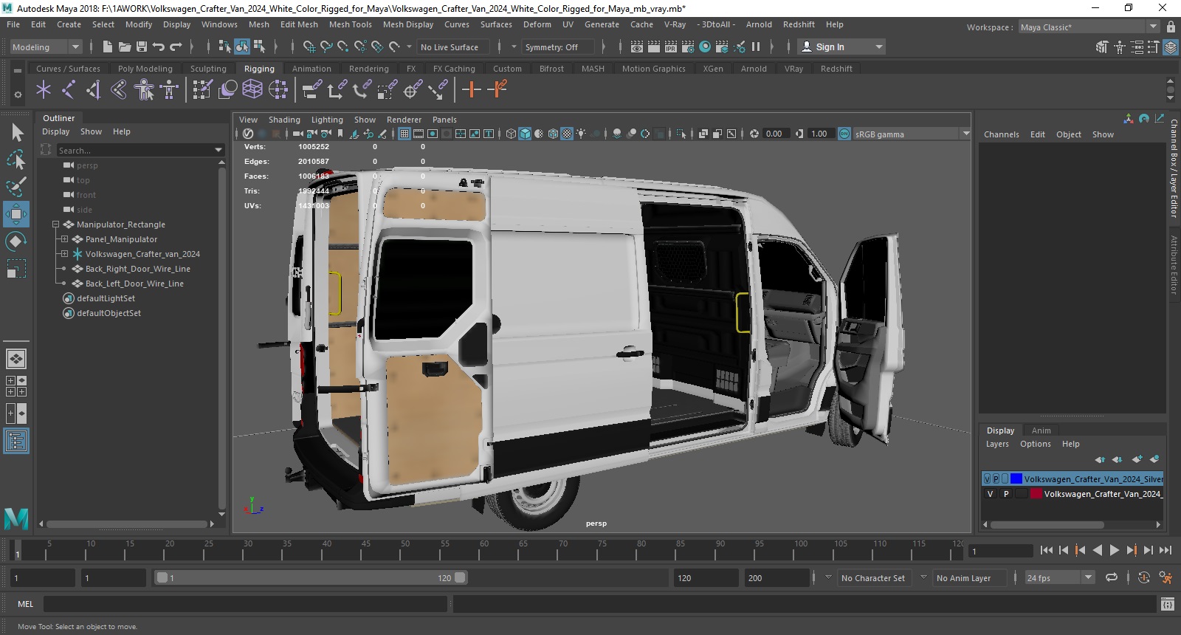Toggle Auto Keyframe button
The image size is (1181, 635).
[1144, 577]
